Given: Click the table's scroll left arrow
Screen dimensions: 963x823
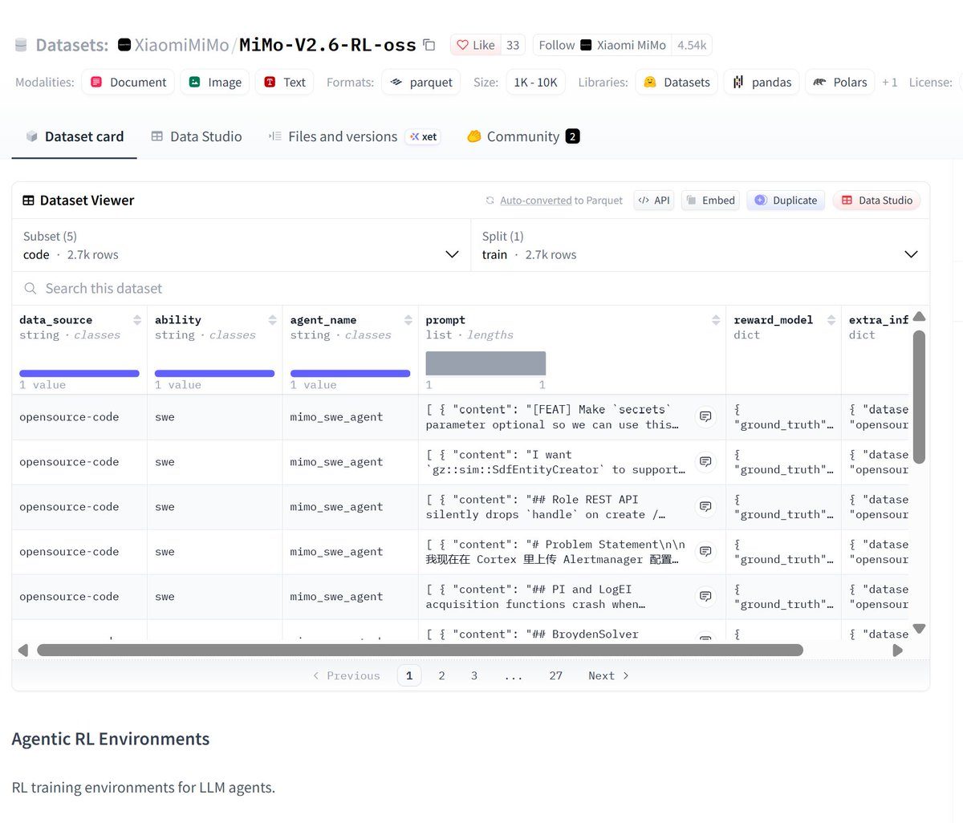Looking at the screenshot, I should 22,650.
